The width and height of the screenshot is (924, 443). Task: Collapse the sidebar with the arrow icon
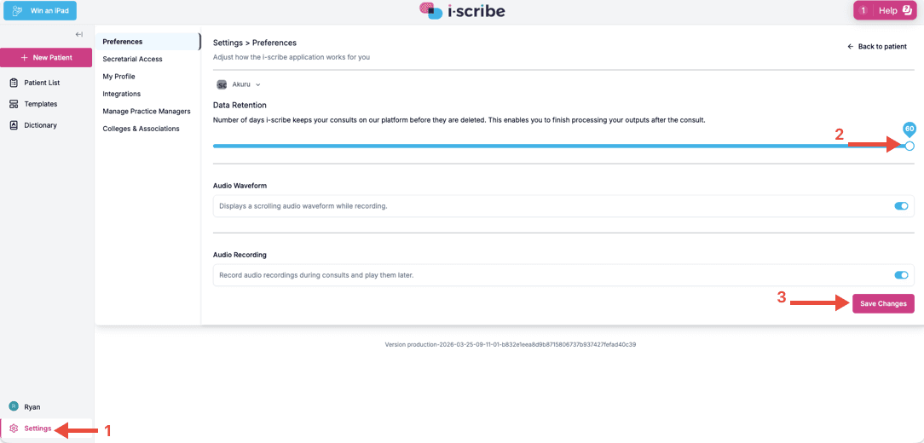tap(79, 35)
